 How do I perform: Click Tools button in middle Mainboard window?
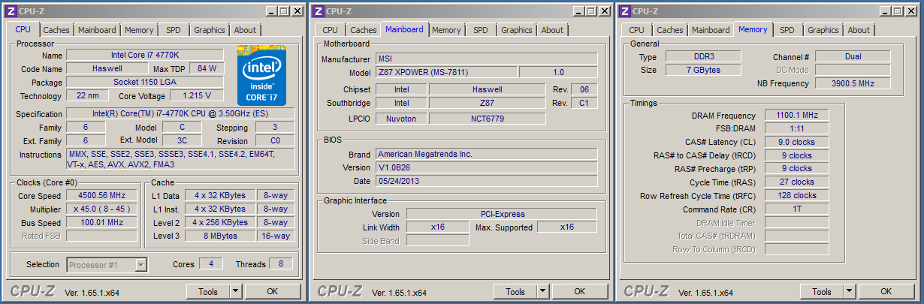[515, 291]
